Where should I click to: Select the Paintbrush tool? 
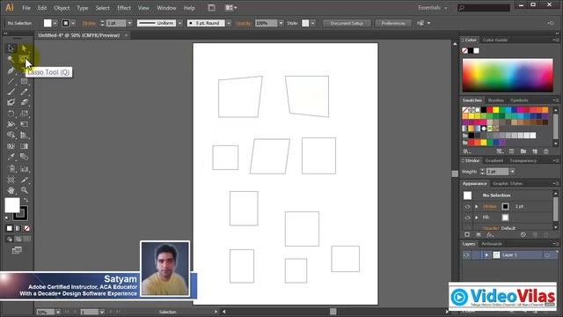pos(11,92)
